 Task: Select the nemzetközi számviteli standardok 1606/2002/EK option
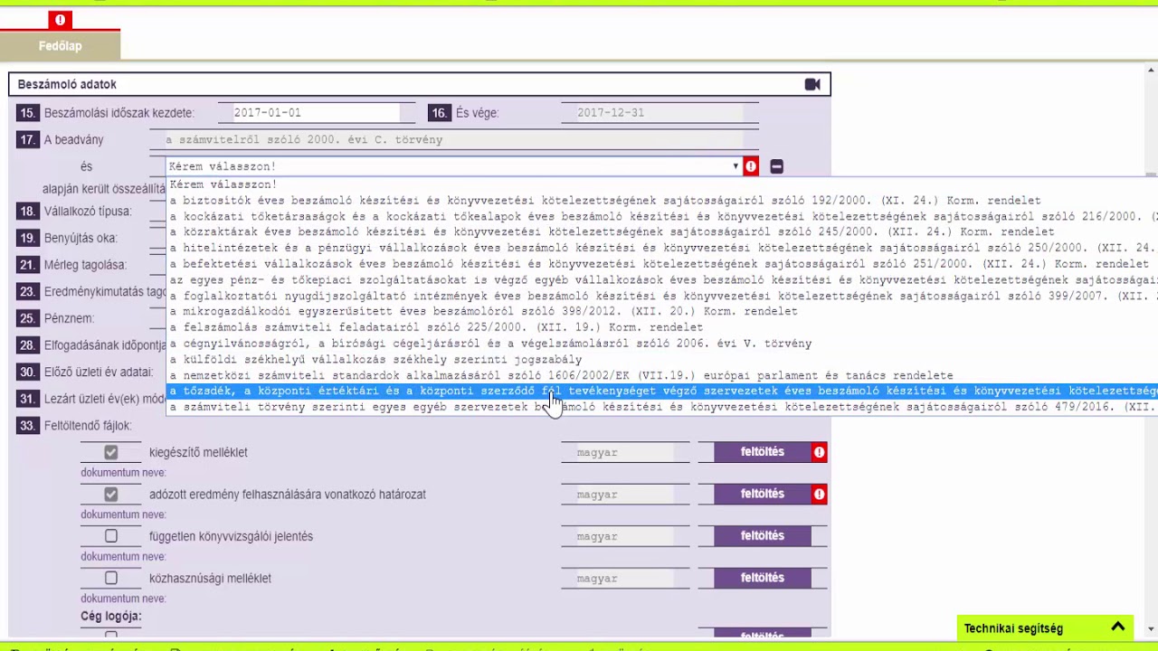point(662,375)
